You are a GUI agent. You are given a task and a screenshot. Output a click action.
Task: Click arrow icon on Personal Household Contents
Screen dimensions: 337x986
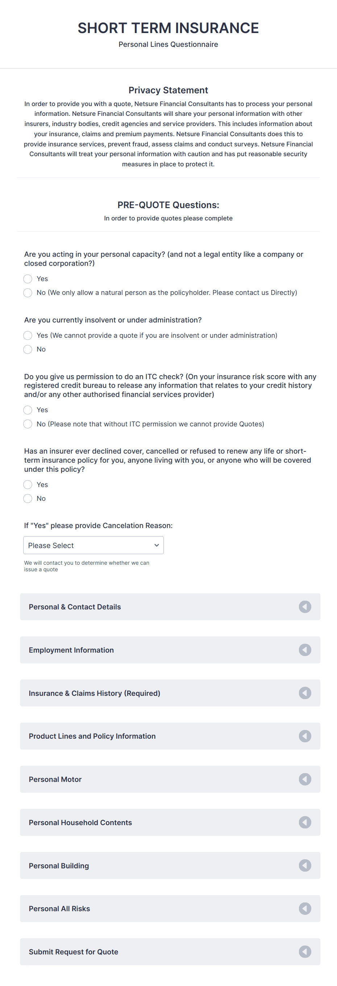coord(304,822)
